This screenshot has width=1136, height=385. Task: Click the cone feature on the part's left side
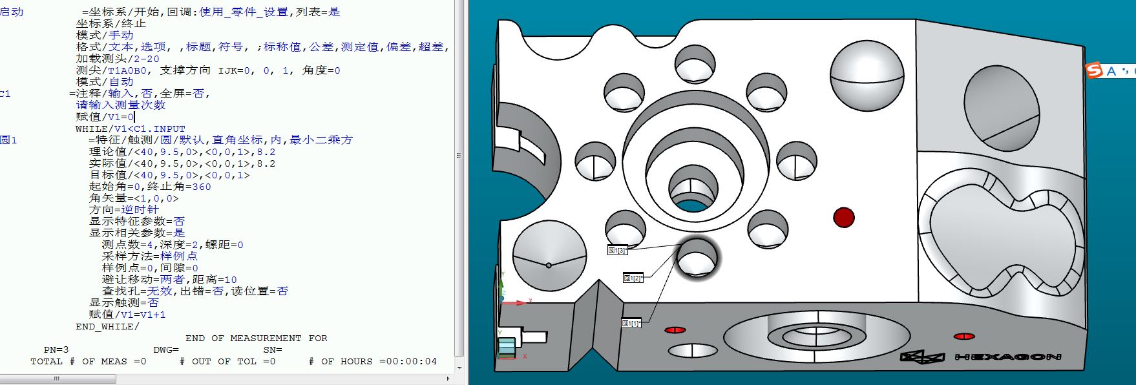[x=549, y=258]
